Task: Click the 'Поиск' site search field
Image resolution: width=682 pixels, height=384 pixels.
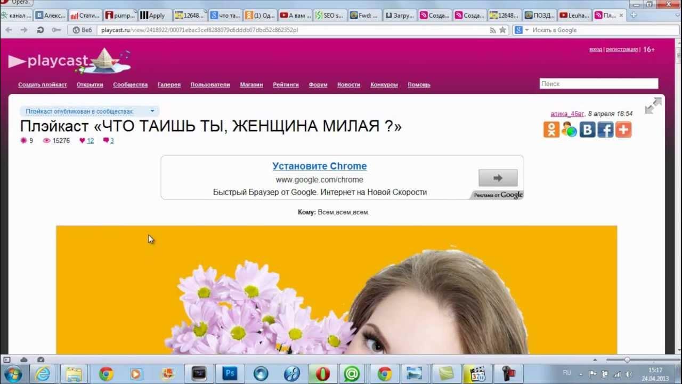Action: point(599,84)
